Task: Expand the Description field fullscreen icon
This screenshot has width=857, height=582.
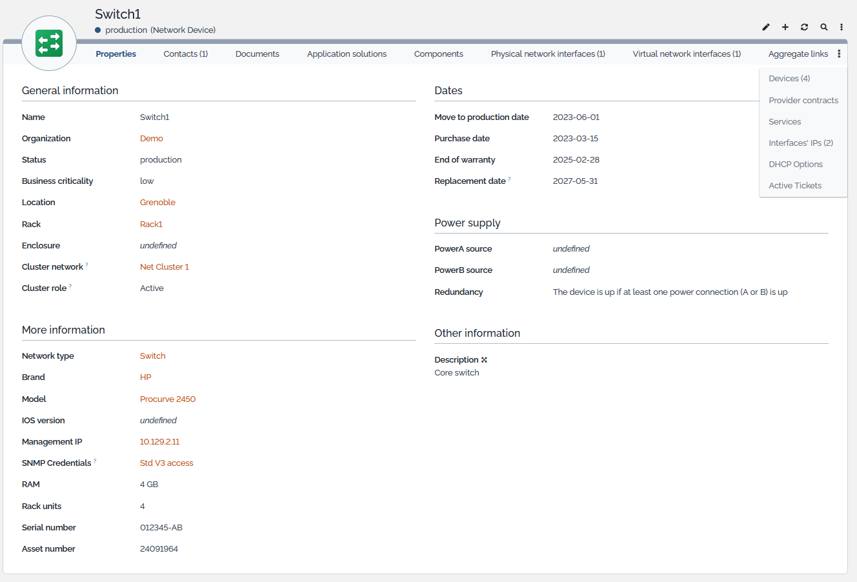Action: (x=484, y=360)
